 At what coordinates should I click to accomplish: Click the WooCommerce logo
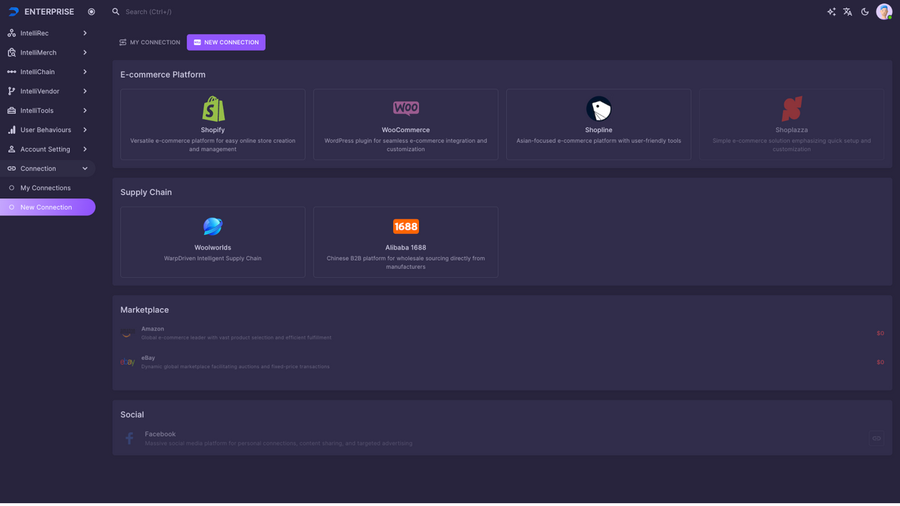coord(406,108)
